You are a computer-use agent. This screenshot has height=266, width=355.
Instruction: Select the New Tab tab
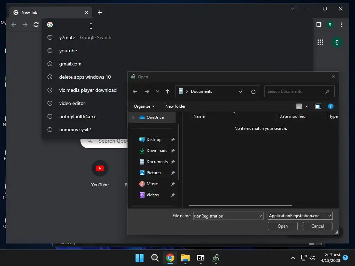[x=51, y=12]
